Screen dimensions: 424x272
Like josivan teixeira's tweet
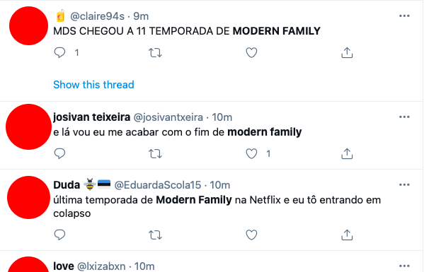(251, 154)
